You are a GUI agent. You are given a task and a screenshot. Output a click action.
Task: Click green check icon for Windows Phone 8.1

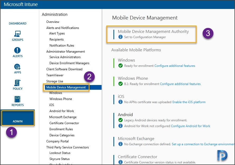120,84
